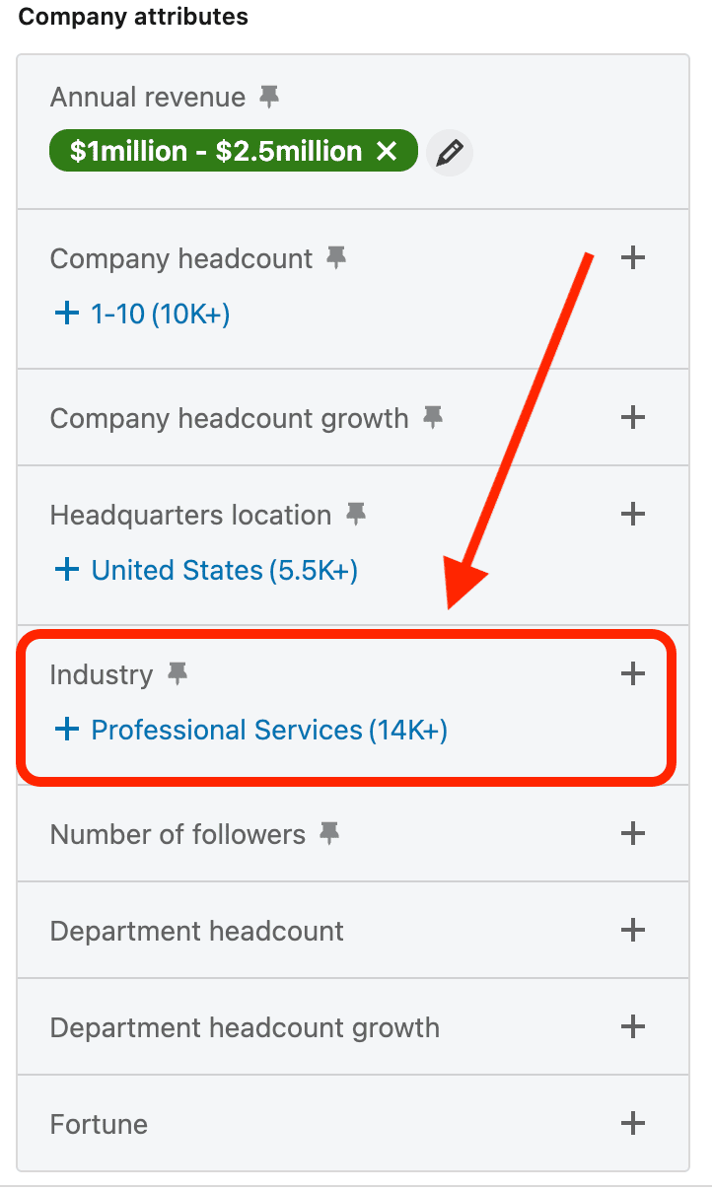The width and height of the screenshot is (712, 1191).
Task: Open Number of followers filter plus icon
Action: (x=632, y=833)
